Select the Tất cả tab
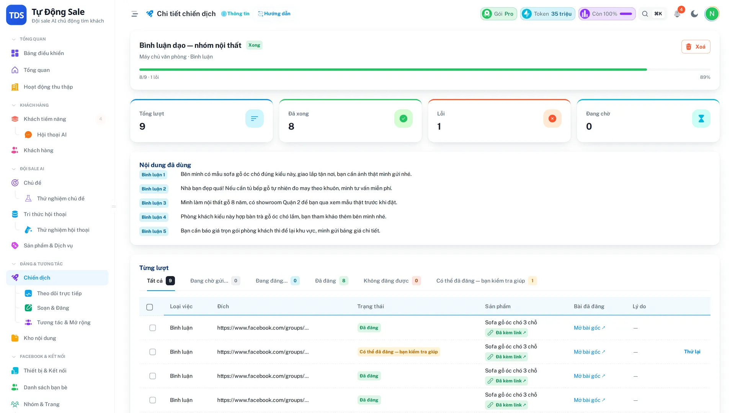 161,281
